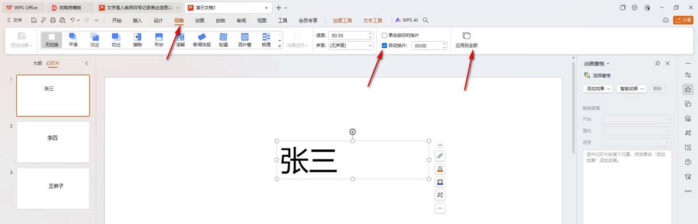Click the print preview icon
Viewport: 698px width, 224px height.
[62, 20]
